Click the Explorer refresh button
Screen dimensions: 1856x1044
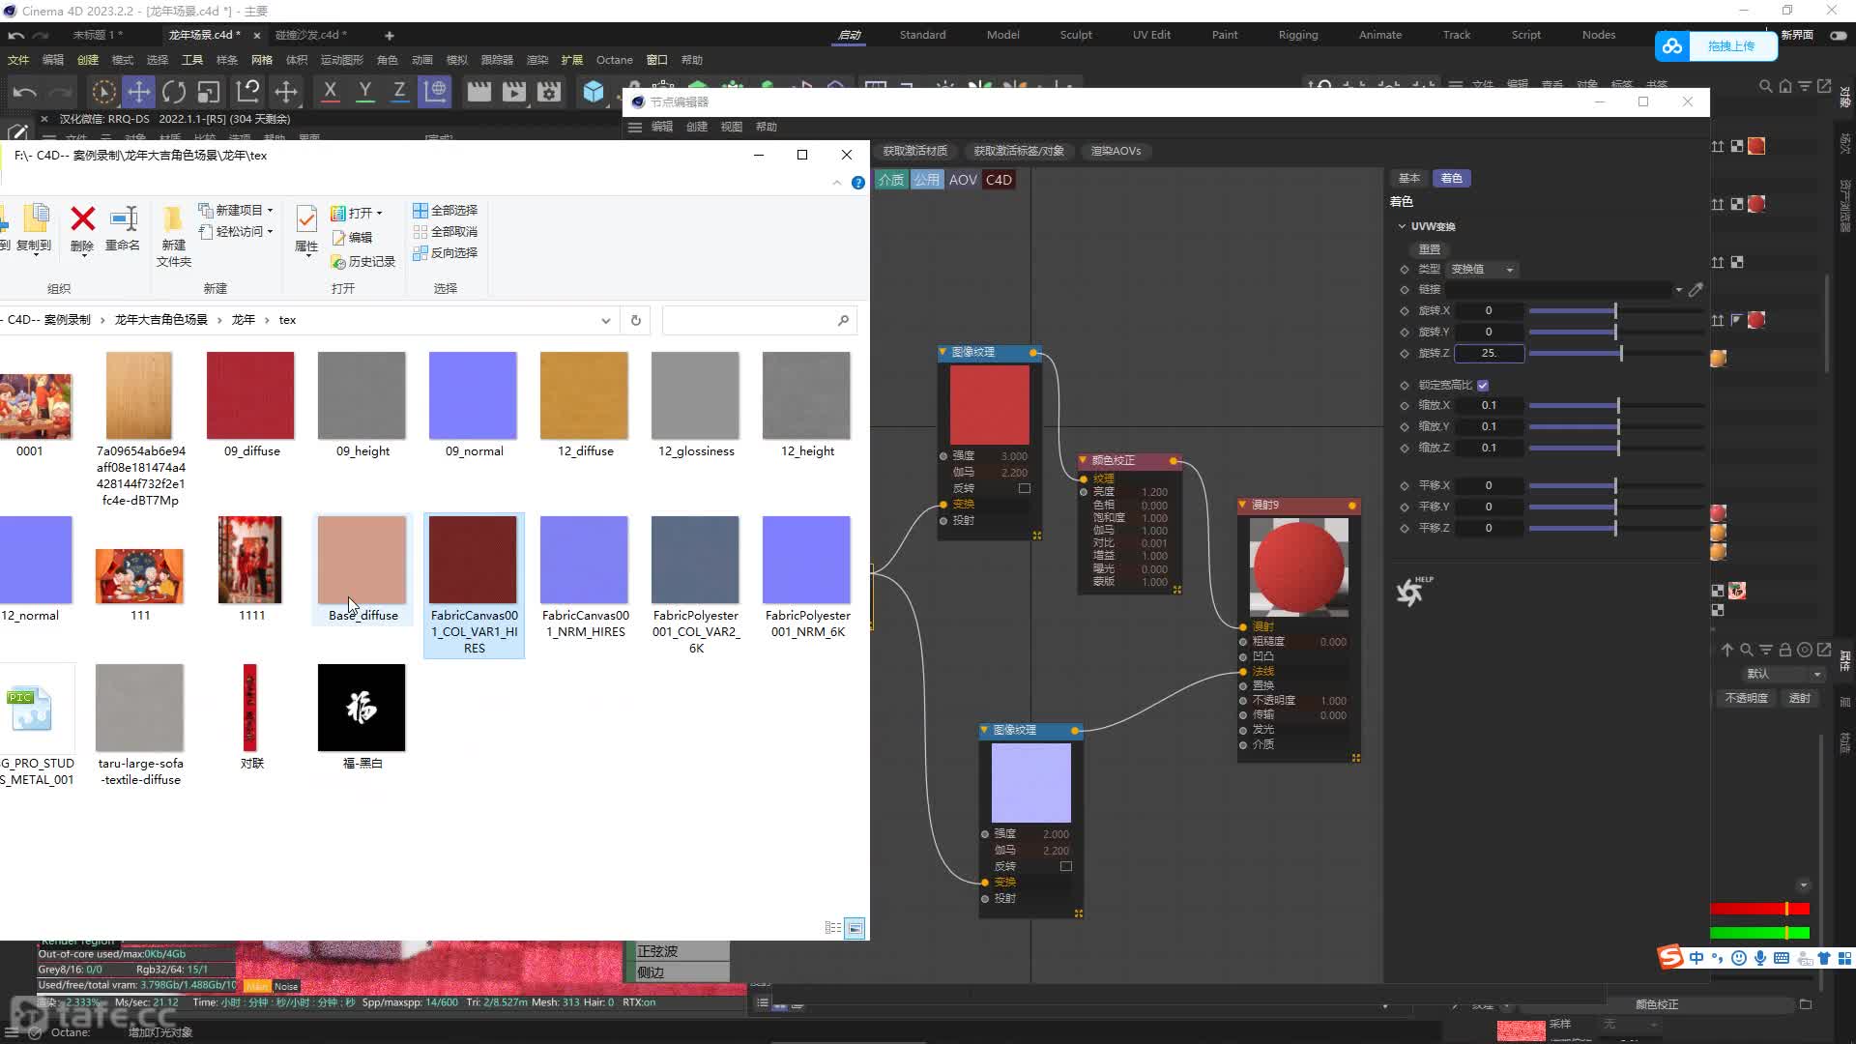(x=636, y=320)
